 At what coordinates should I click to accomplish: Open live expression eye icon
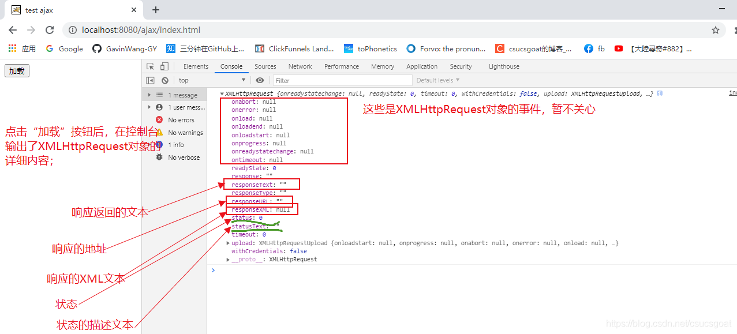pyautogui.click(x=260, y=80)
